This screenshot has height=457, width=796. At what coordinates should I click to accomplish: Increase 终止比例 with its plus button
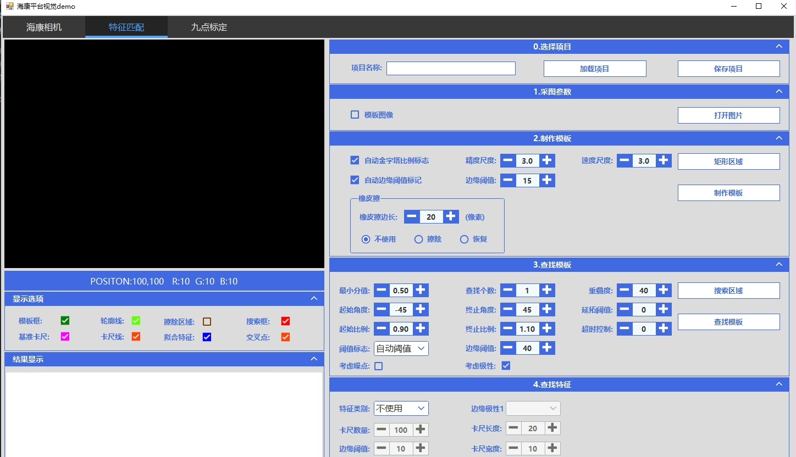[547, 328]
